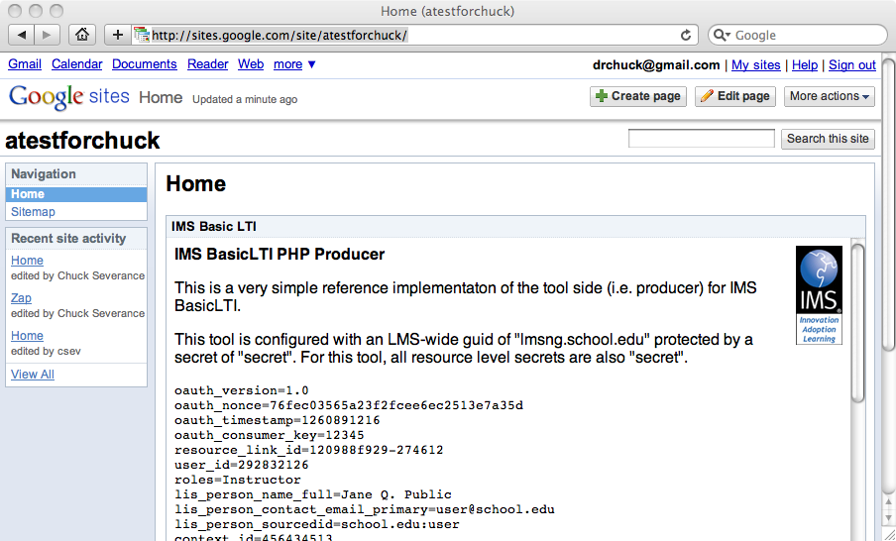The height and width of the screenshot is (541, 896).
Task: Open the Documents link
Action: (145, 64)
